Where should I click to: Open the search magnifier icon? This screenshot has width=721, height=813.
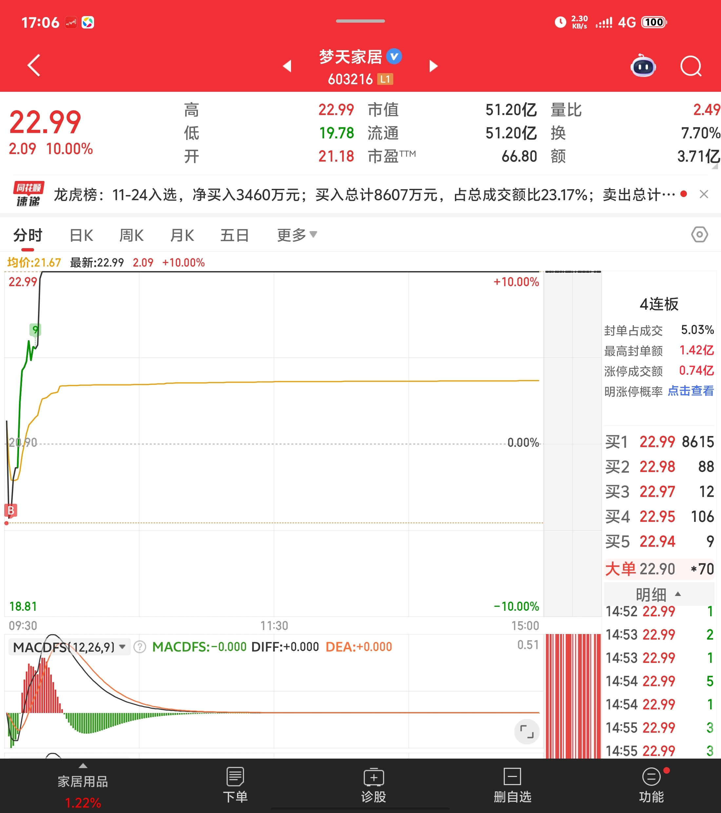[x=691, y=66]
